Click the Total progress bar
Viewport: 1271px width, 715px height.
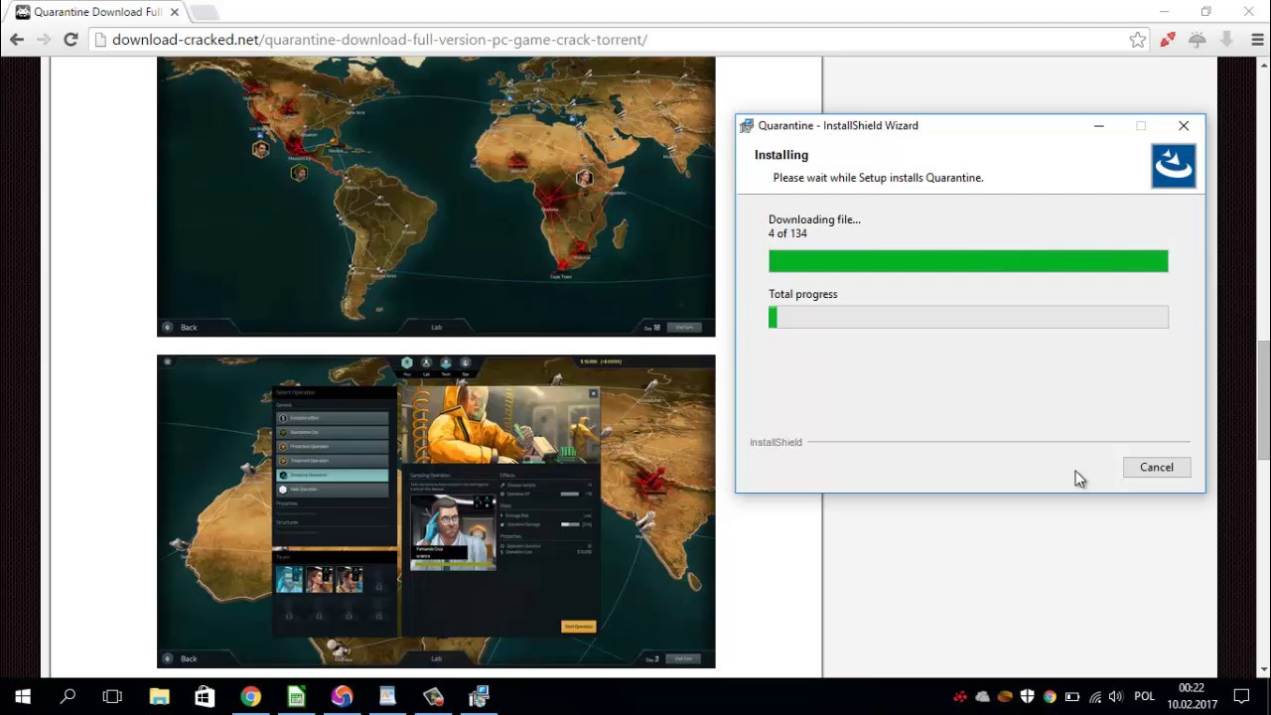[968, 317]
